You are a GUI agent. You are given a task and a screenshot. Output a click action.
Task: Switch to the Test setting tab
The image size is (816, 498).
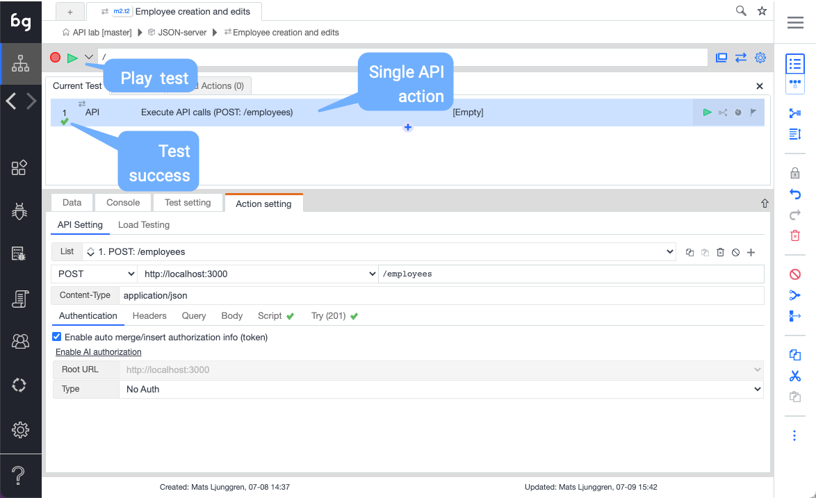[188, 203]
